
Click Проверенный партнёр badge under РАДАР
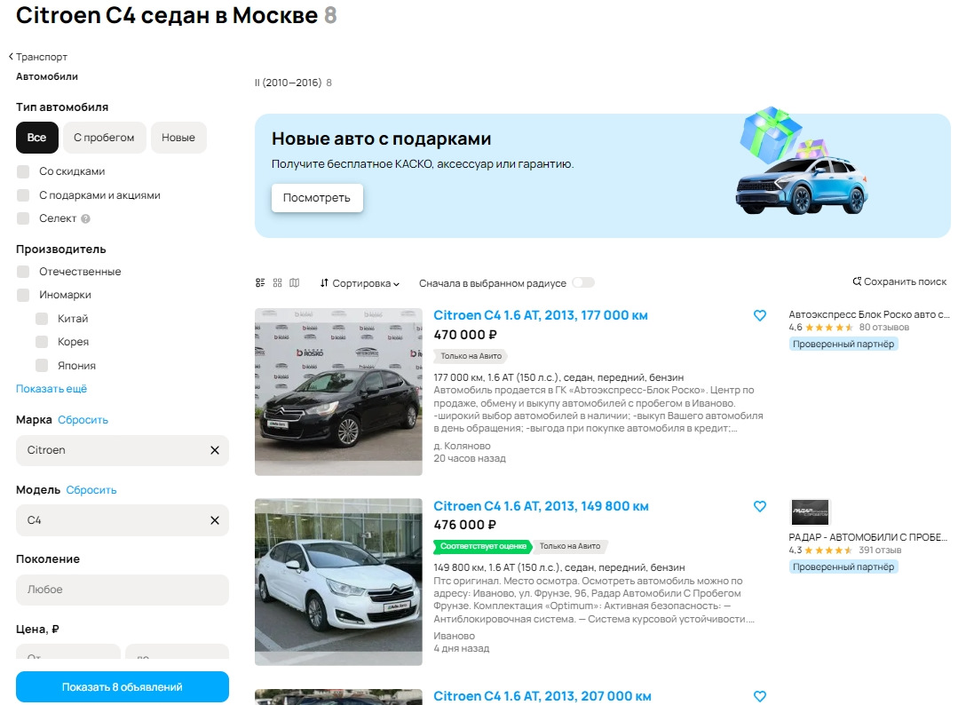(843, 567)
